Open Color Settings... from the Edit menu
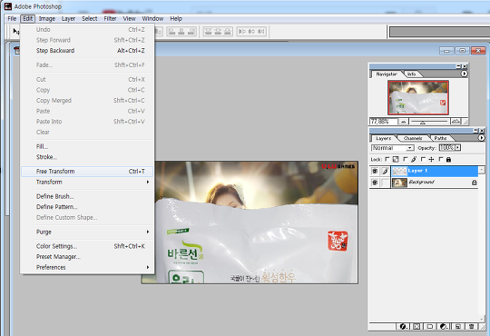 tap(87, 246)
